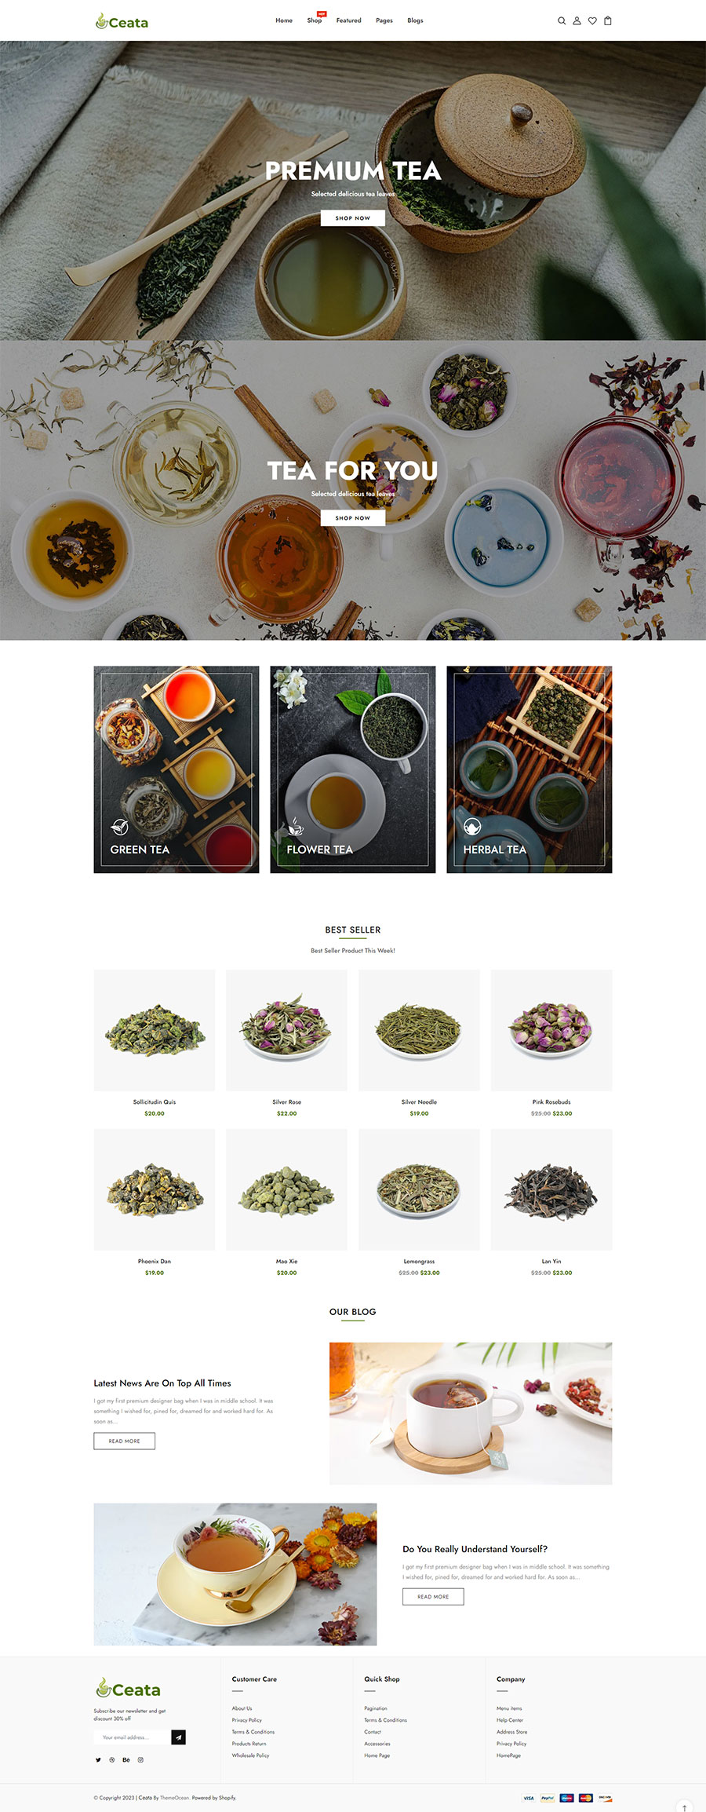This screenshot has height=1812, width=706.
Task: Open the account user icon
Action: 577,21
